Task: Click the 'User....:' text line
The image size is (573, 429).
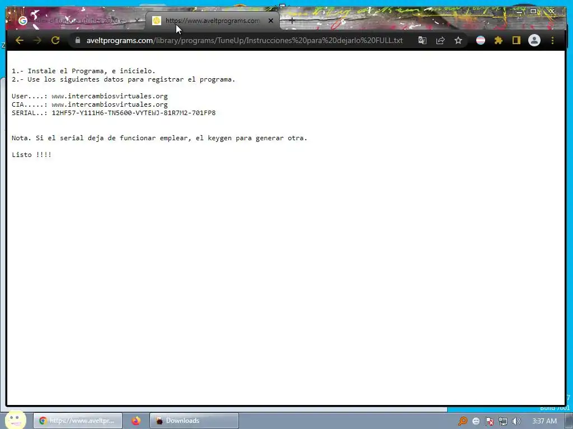Action: 90,96
